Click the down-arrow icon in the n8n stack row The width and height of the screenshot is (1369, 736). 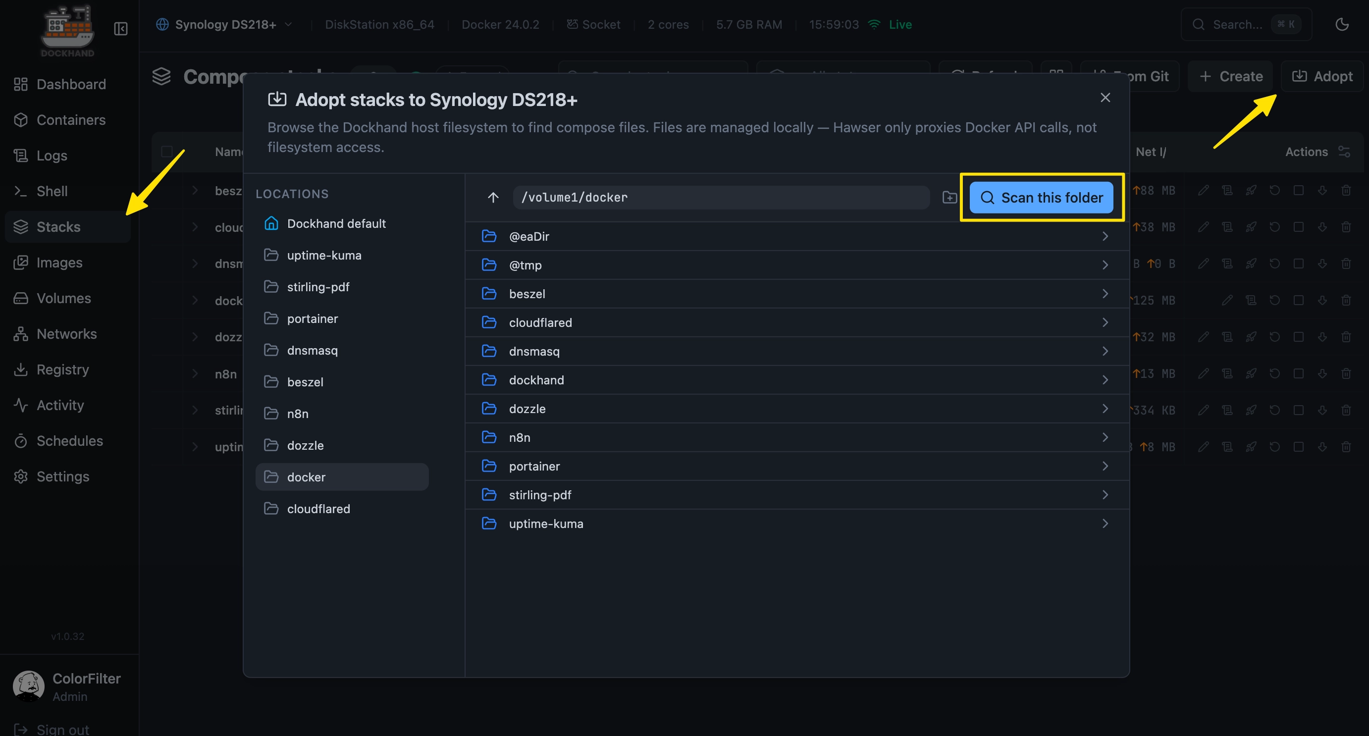(1322, 373)
